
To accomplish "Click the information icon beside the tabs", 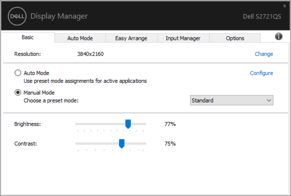I will [x=279, y=37].
